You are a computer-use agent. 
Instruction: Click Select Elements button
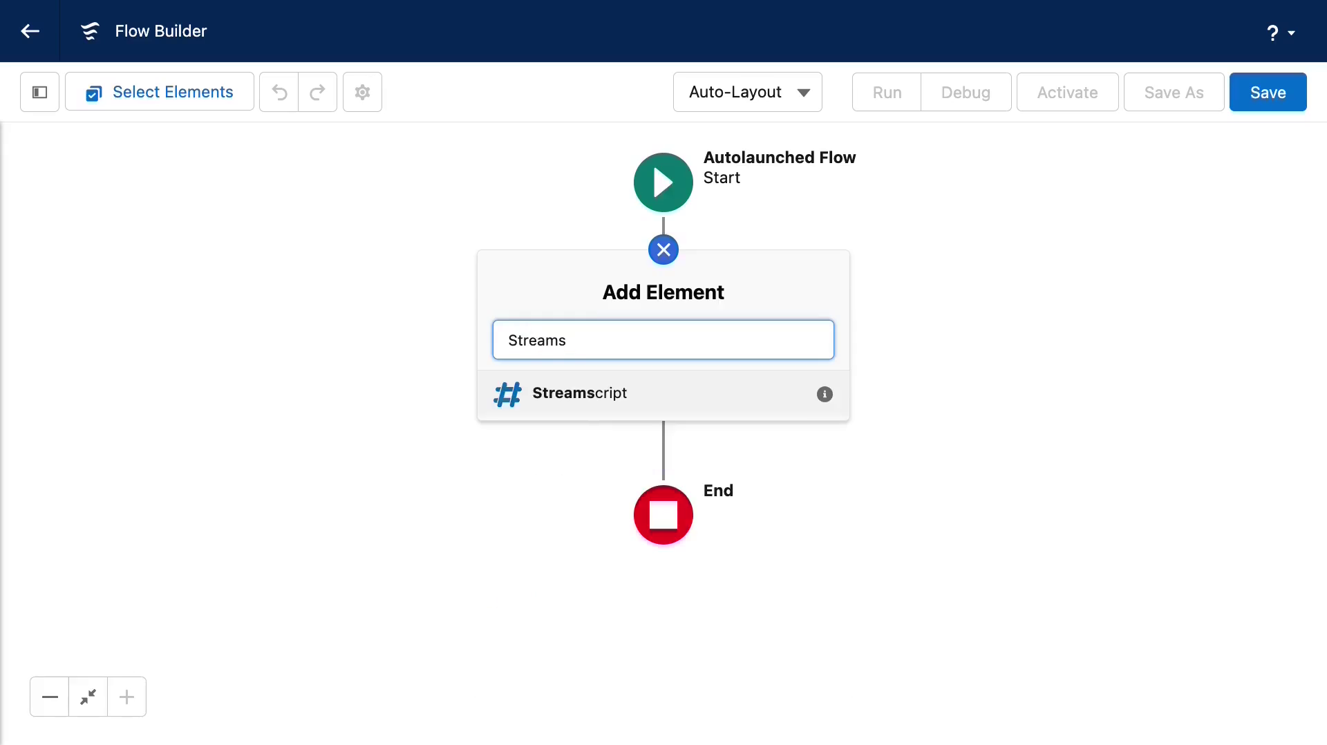pyautogui.click(x=160, y=92)
